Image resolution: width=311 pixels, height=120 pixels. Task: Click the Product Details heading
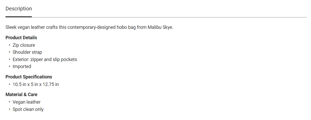(x=21, y=38)
